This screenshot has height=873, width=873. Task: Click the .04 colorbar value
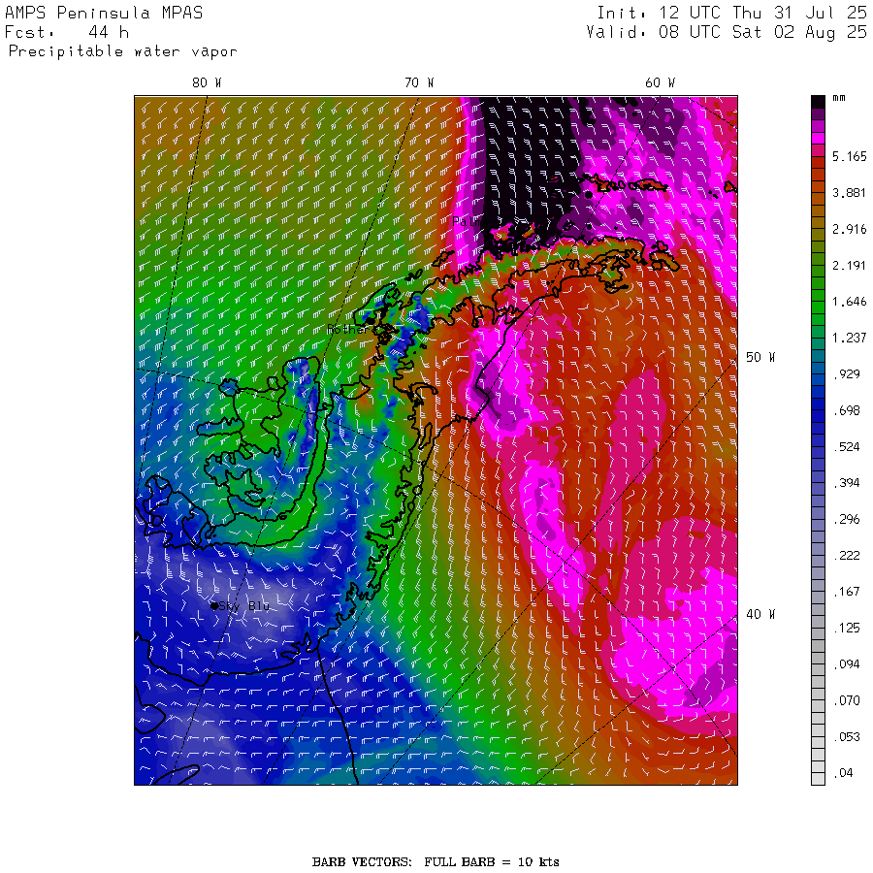tap(843, 773)
